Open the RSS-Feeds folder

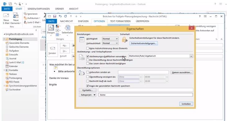[x=14, y=82]
